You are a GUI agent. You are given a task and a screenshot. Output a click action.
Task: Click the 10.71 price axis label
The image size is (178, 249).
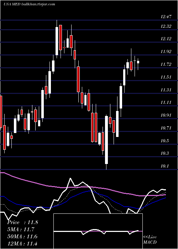tap(166, 128)
